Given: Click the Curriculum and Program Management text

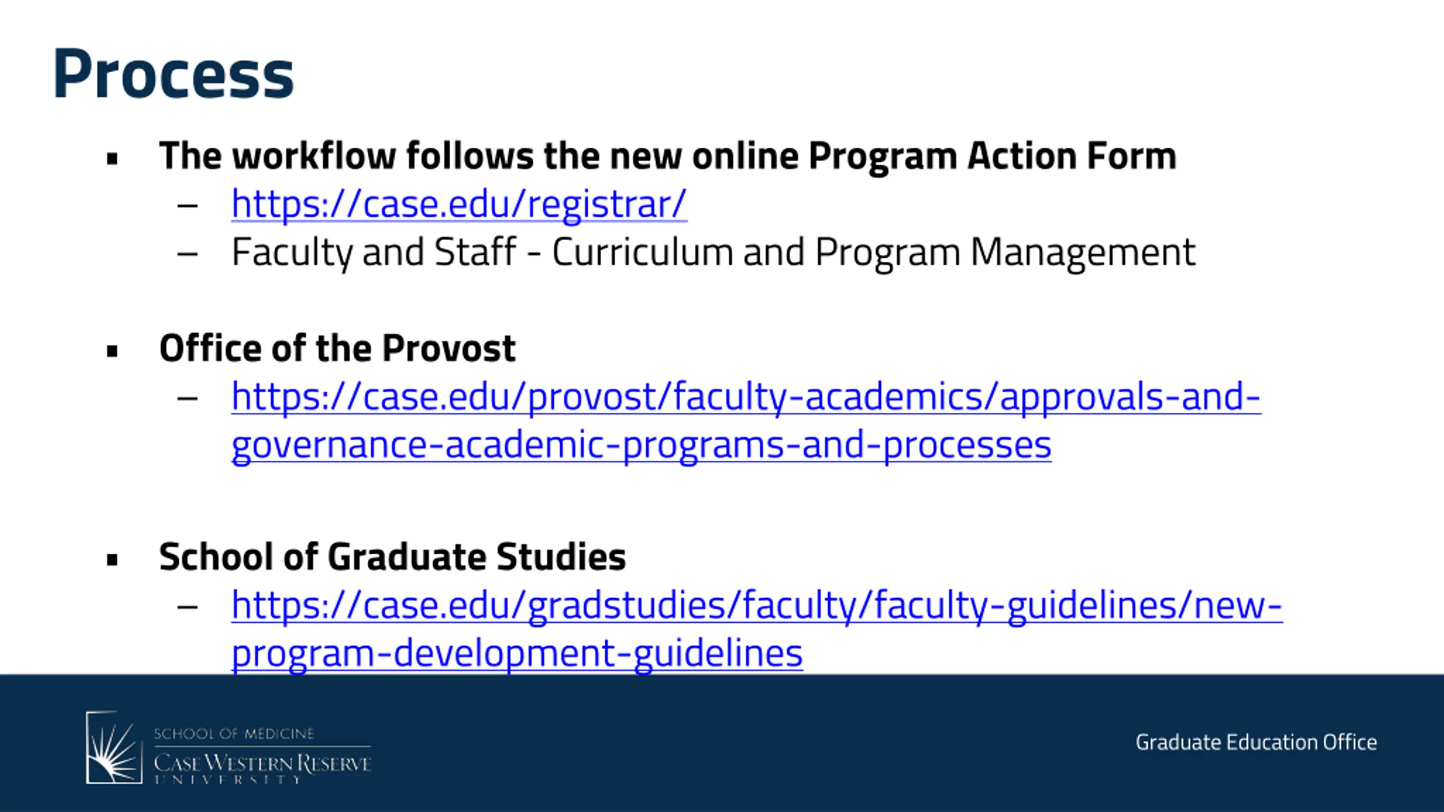Looking at the screenshot, I should 873,253.
